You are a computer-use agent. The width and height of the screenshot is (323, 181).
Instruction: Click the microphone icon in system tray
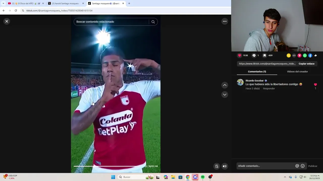[x=296, y=177]
